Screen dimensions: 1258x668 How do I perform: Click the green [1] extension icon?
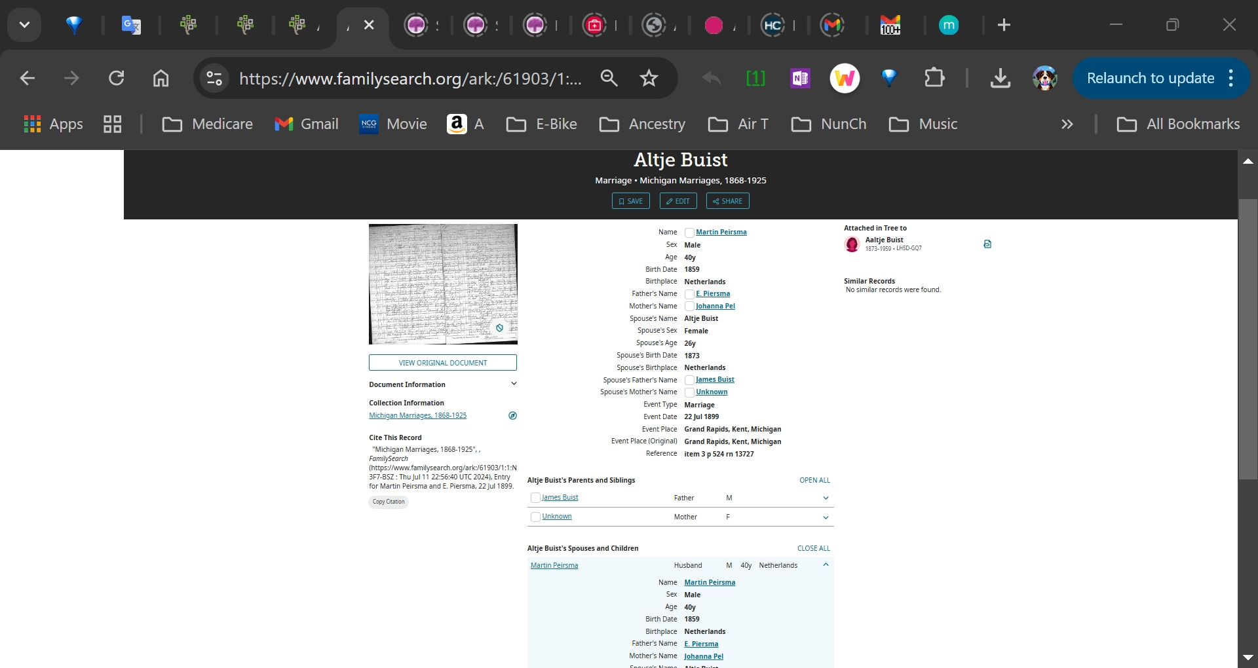[755, 79]
